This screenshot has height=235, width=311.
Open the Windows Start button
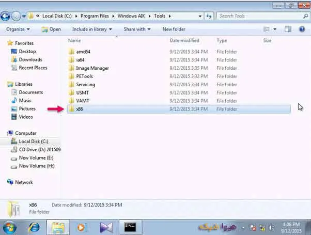pos(9,227)
